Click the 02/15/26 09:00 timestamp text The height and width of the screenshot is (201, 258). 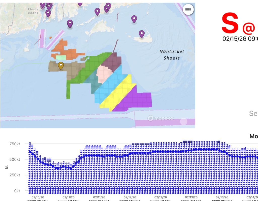click(x=239, y=39)
